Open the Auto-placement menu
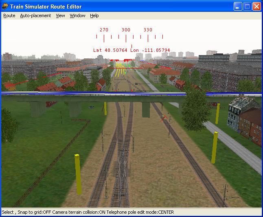 [x=35, y=15]
